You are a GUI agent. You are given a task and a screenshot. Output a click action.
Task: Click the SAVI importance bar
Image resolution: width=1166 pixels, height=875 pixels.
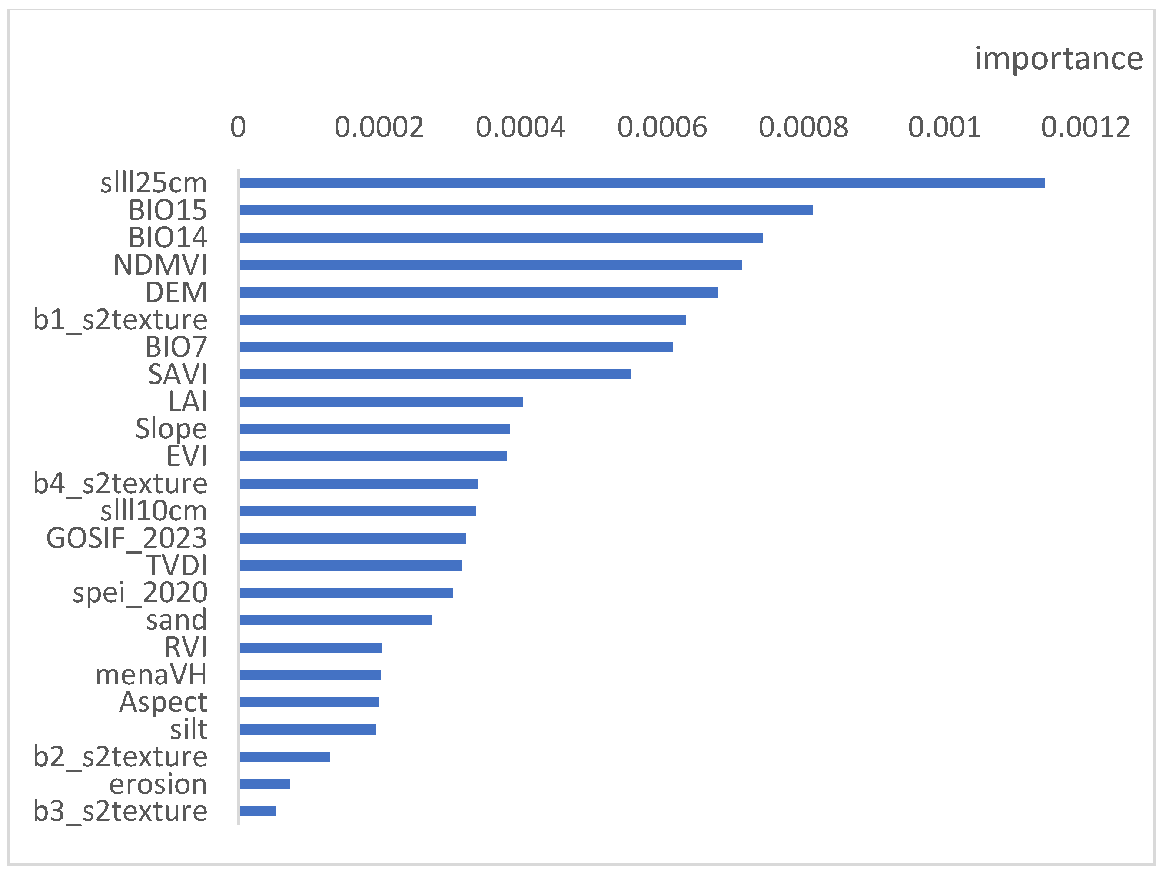[x=435, y=374]
